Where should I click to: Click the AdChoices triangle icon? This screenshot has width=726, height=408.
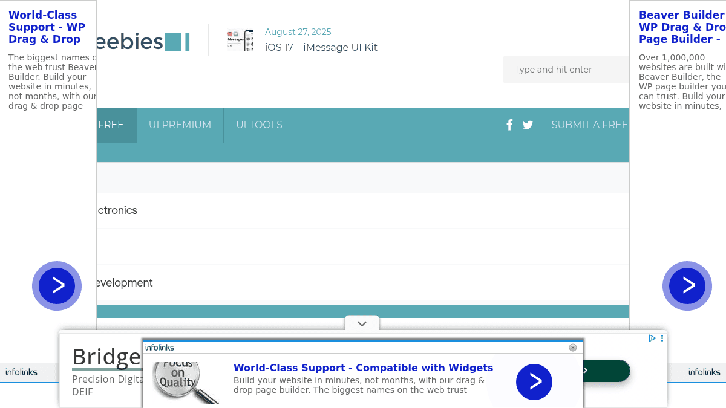point(652,338)
